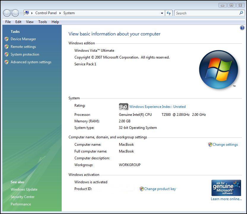Open Windows Update under See also

[24, 189]
